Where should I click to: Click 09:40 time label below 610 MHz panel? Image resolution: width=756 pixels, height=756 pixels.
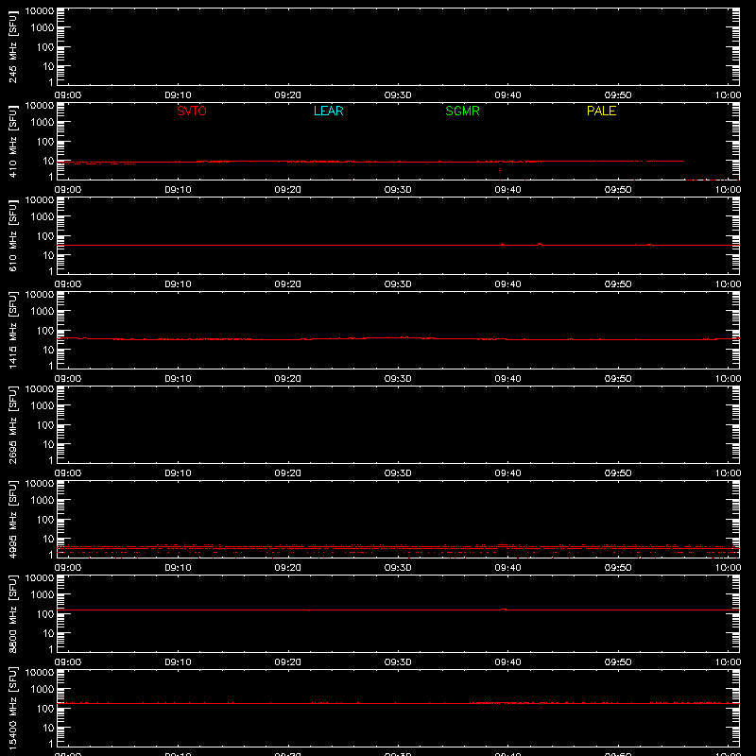(x=507, y=284)
